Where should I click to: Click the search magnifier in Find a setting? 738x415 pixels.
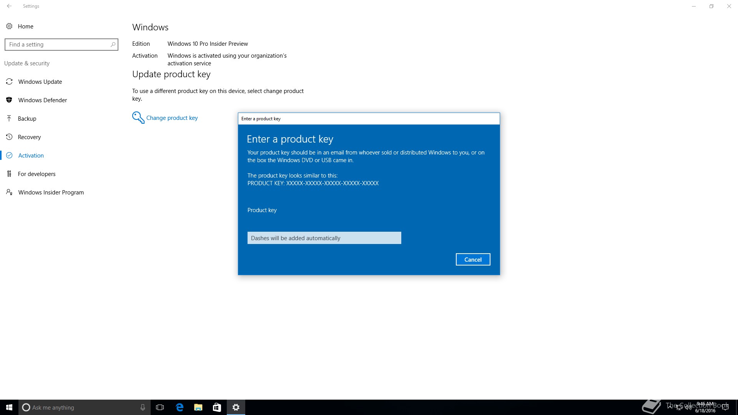pos(113,45)
